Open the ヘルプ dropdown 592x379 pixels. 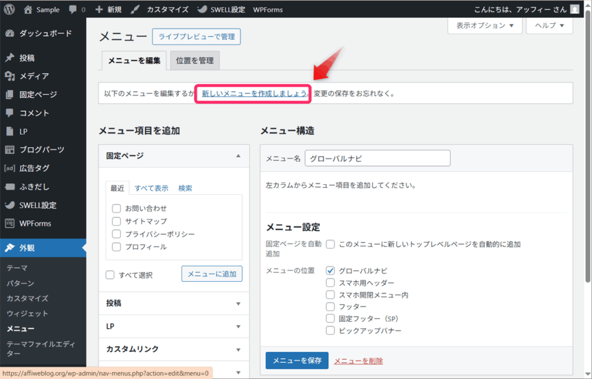[549, 25]
